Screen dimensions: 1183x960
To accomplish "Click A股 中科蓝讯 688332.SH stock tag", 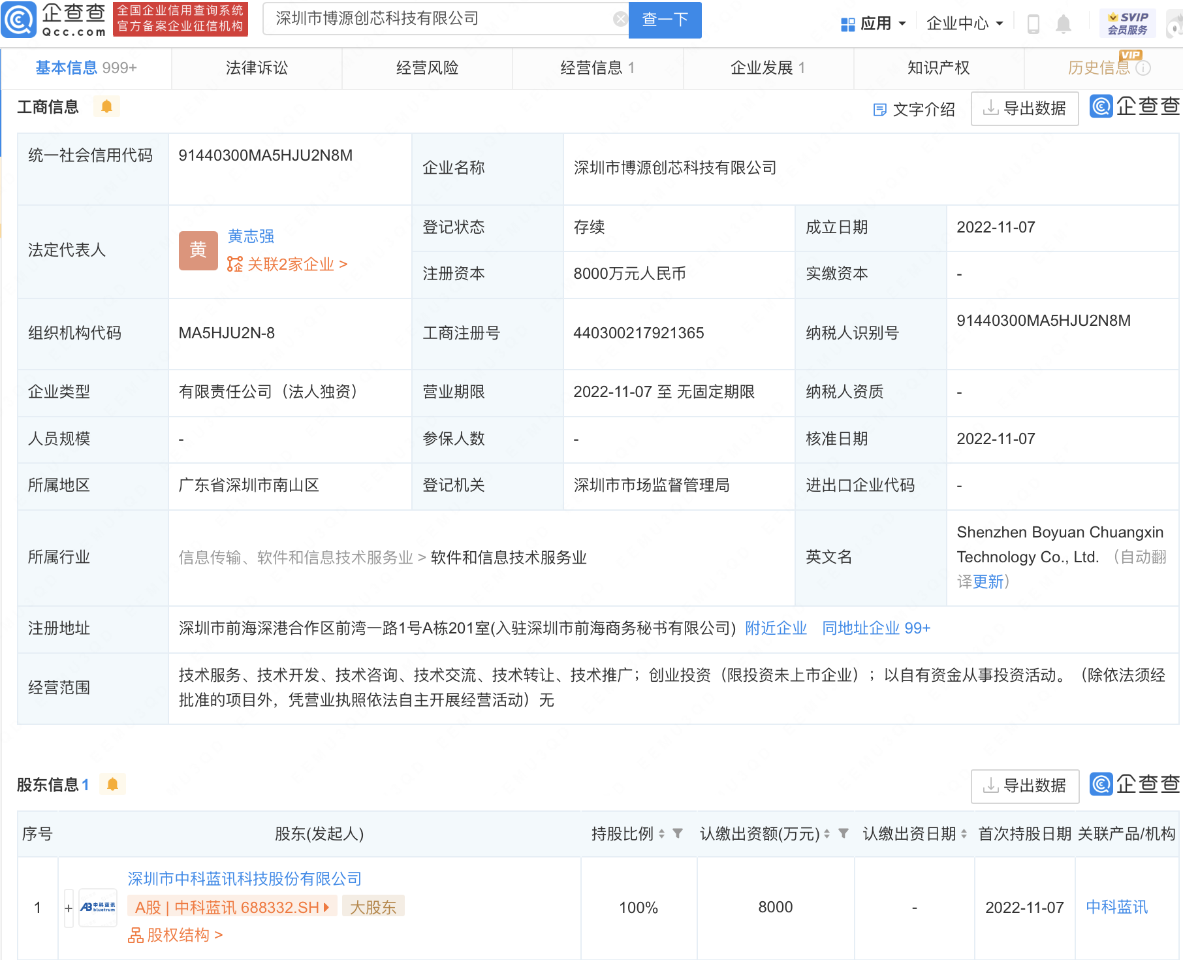I will coord(232,907).
